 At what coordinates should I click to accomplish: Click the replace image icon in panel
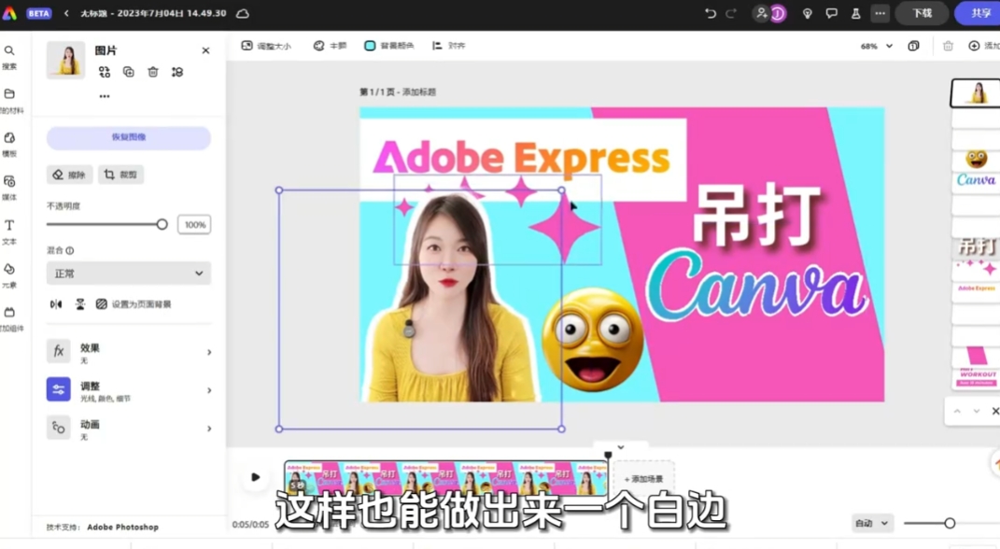(105, 72)
